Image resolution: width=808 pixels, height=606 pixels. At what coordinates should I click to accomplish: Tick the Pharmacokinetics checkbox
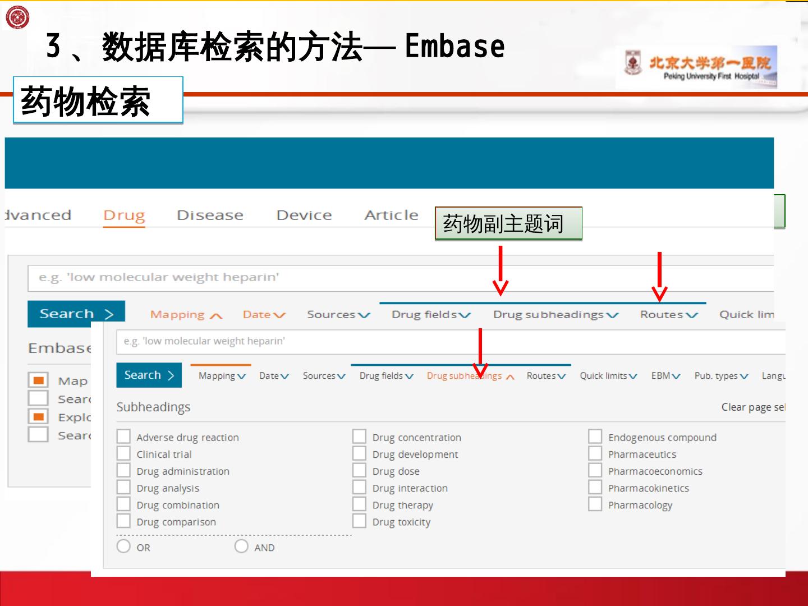coord(595,487)
